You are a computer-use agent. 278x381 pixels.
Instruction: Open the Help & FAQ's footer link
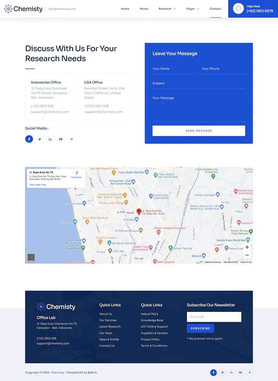coord(150,314)
